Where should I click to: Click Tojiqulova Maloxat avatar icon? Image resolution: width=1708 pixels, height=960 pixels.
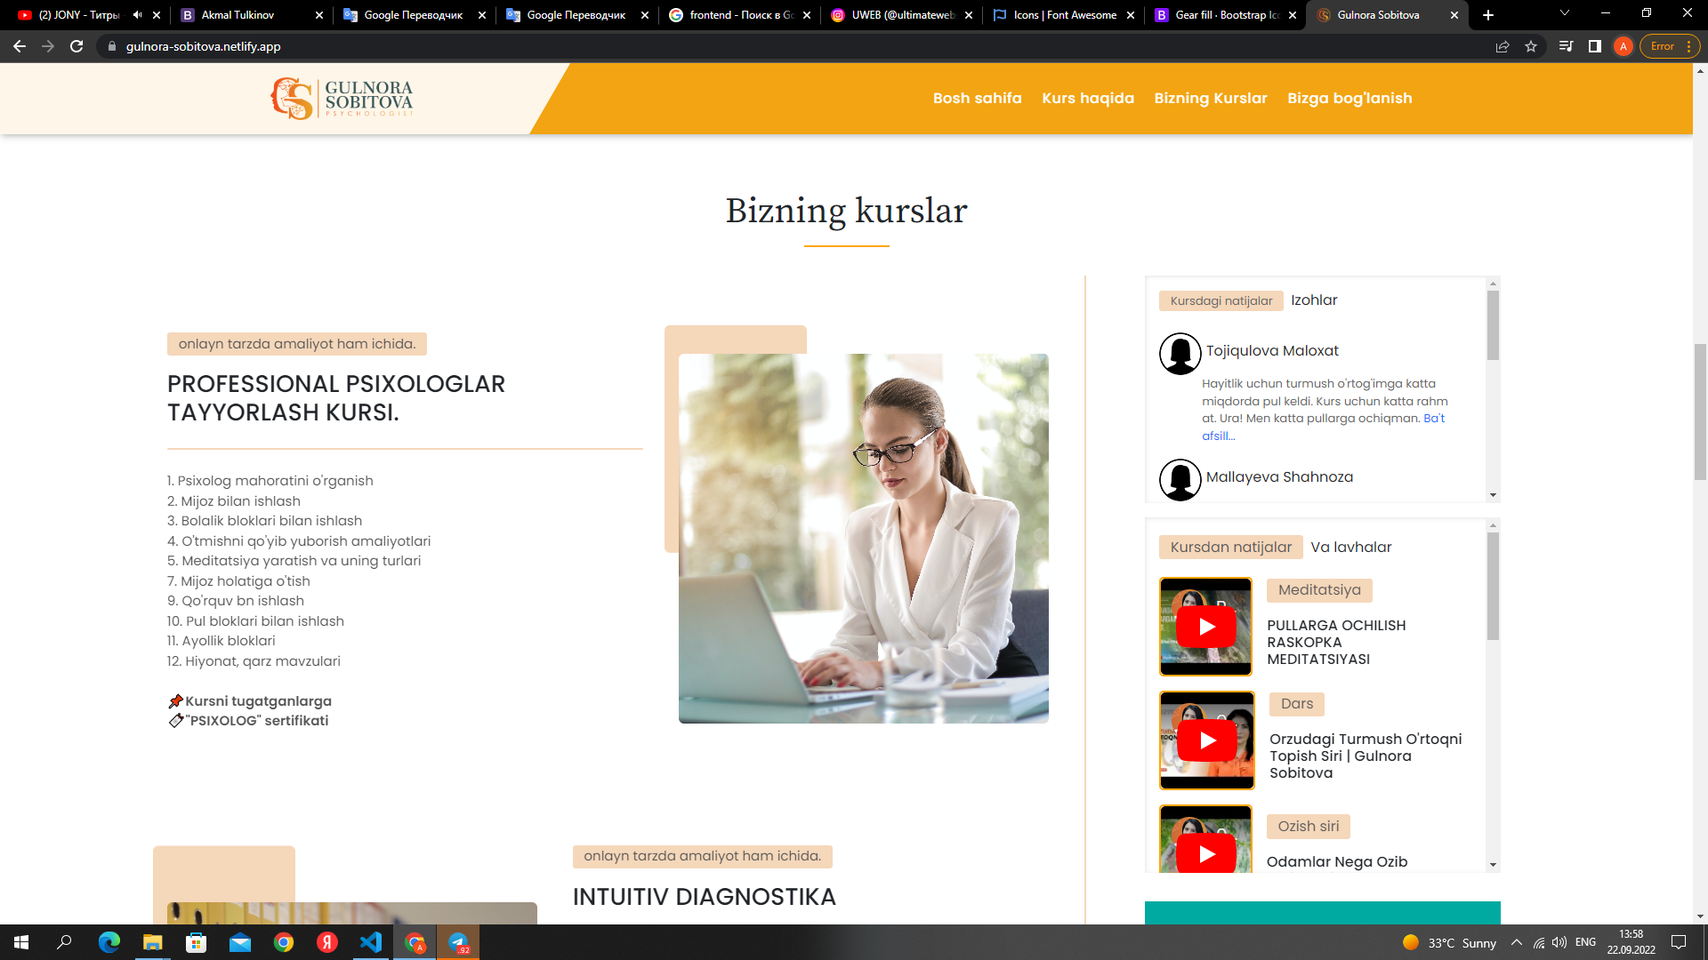[x=1180, y=354]
